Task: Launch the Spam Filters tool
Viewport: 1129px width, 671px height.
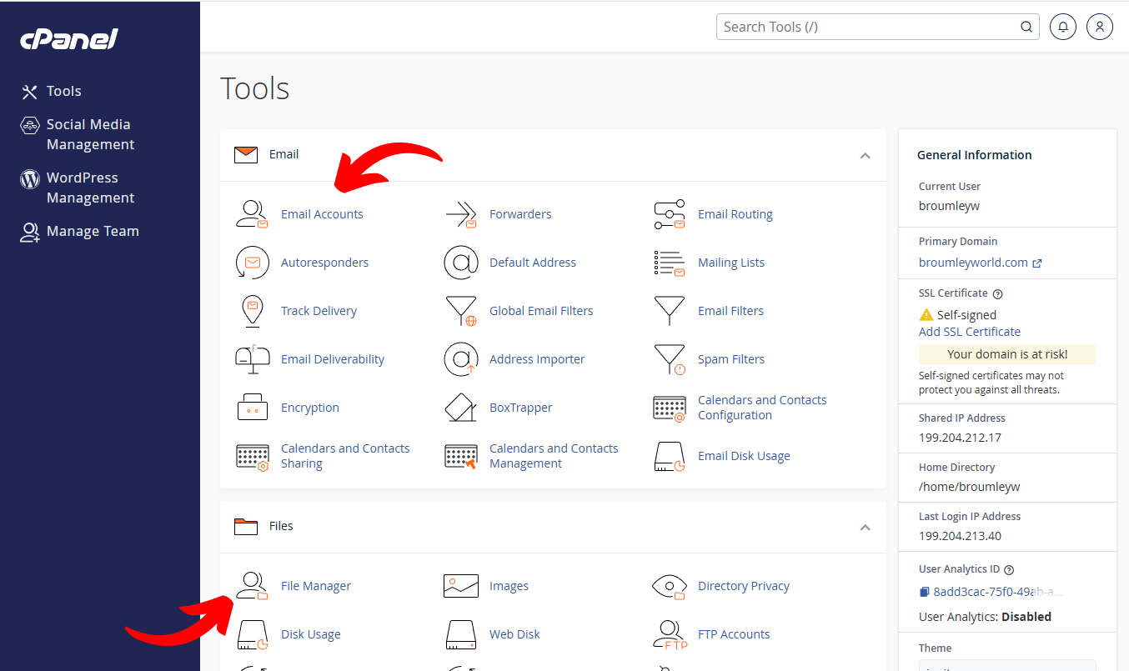Action: click(x=730, y=359)
